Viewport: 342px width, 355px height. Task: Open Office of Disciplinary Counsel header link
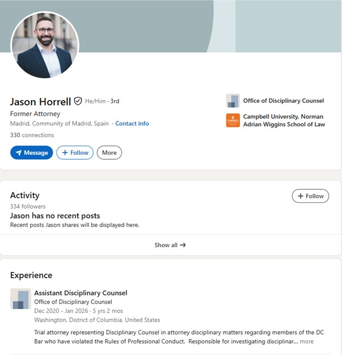(283, 101)
